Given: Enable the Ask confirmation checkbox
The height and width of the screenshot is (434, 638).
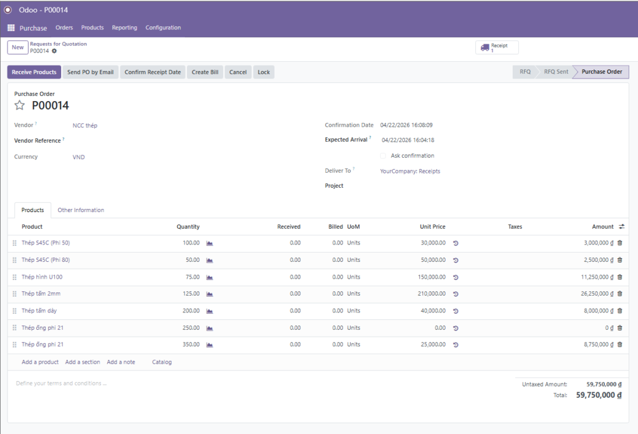Looking at the screenshot, I should pyautogui.click(x=383, y=156).
